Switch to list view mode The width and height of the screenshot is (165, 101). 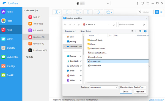[161, 12]
